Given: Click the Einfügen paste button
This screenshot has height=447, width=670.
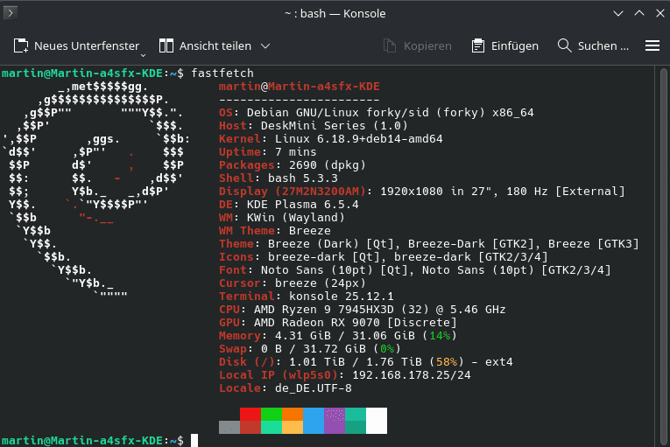Looking at the screenshot, I should (504, 45).
